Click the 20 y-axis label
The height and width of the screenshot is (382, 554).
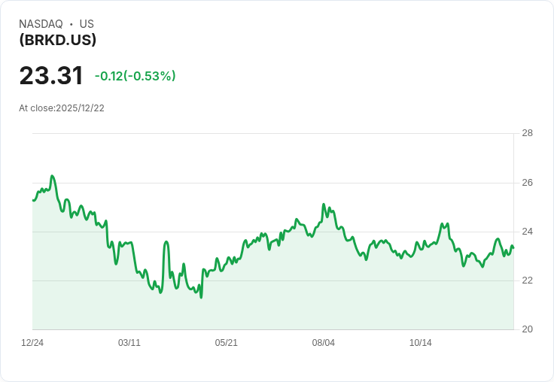click(527, 329)
